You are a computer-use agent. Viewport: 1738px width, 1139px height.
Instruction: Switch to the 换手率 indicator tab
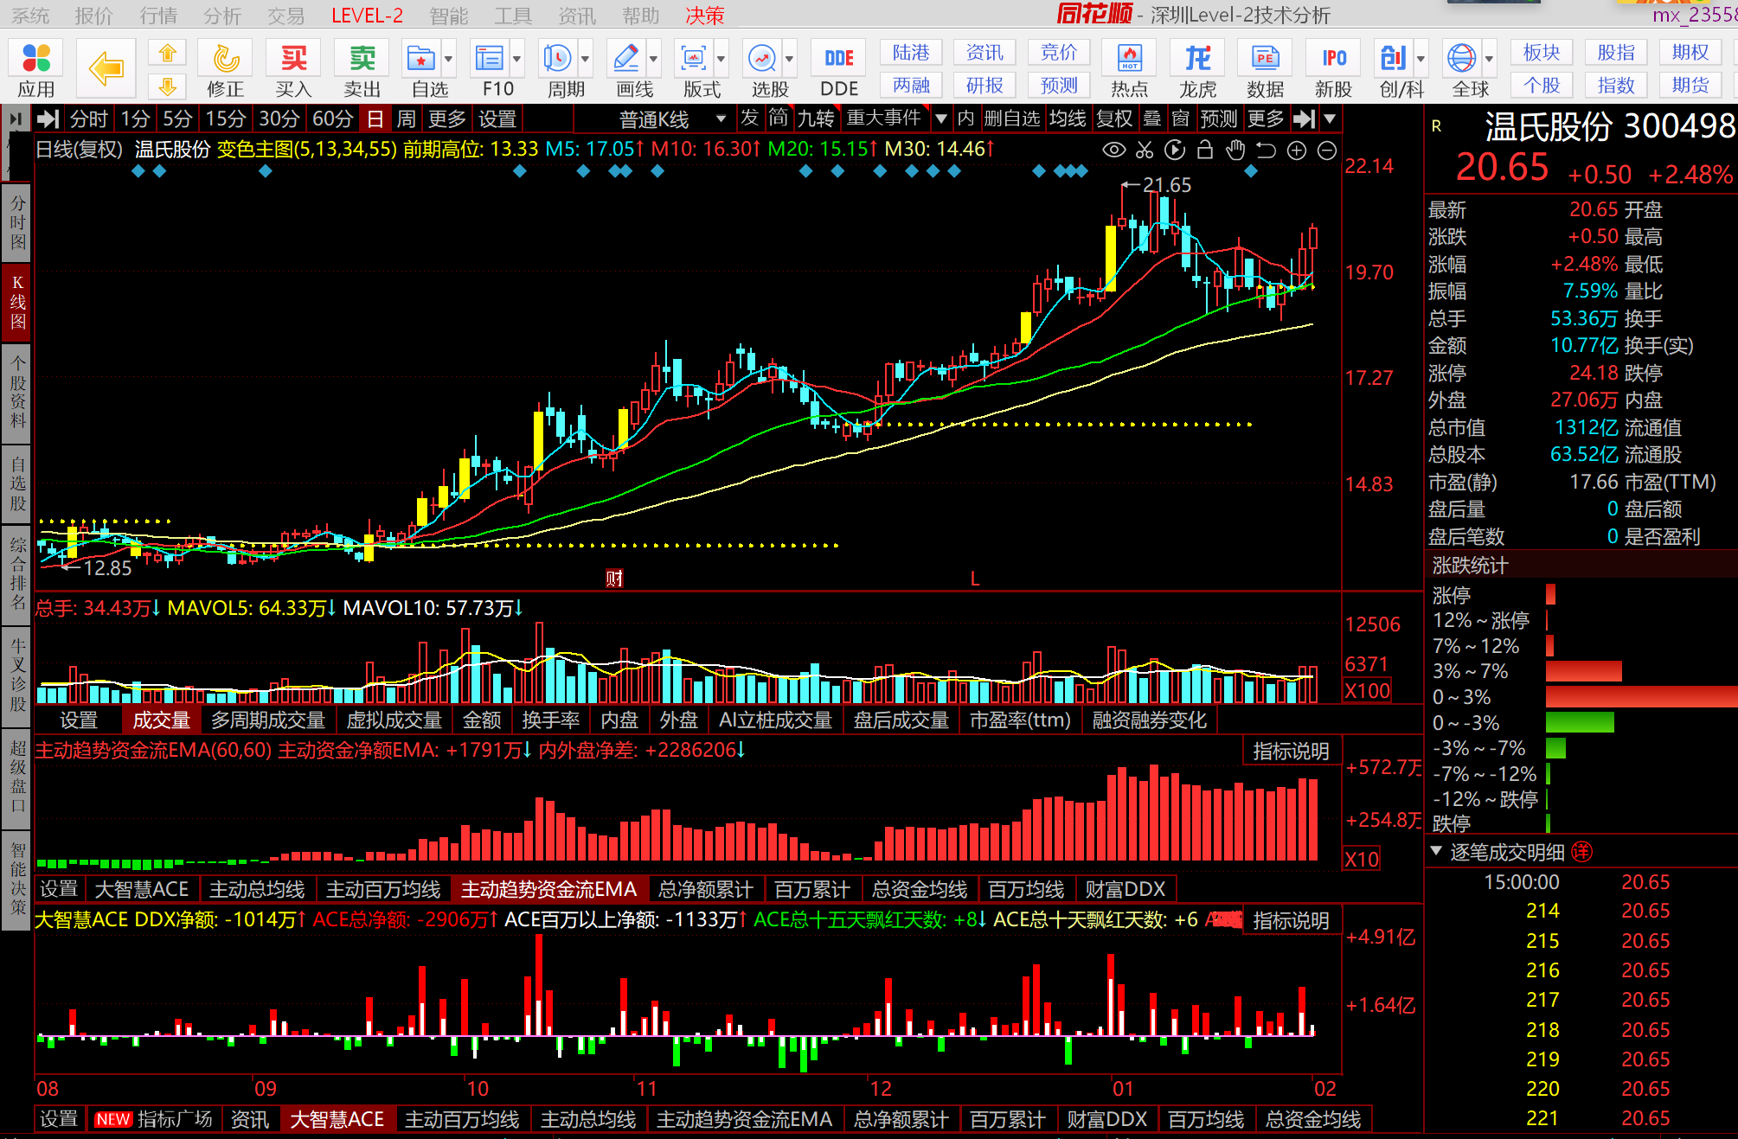point(550,720)
